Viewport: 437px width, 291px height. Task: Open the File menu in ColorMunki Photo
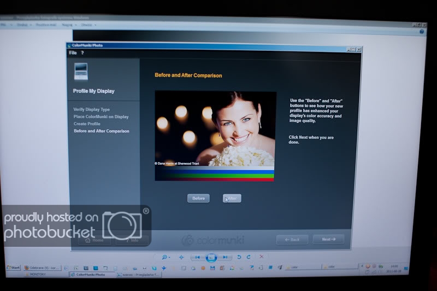(73, 53)
